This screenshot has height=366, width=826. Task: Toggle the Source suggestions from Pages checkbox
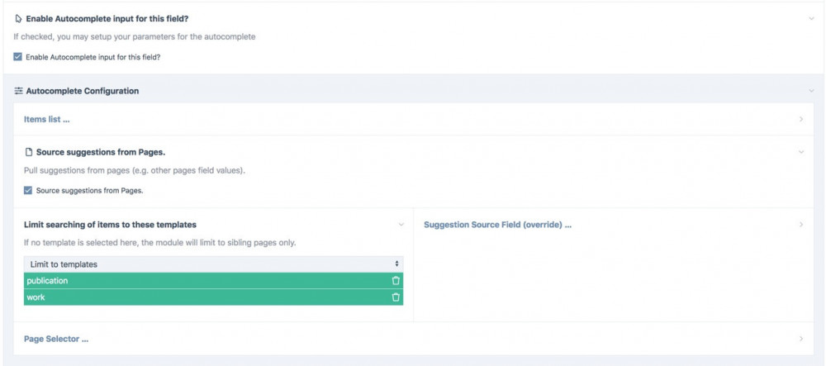point(29,191)
